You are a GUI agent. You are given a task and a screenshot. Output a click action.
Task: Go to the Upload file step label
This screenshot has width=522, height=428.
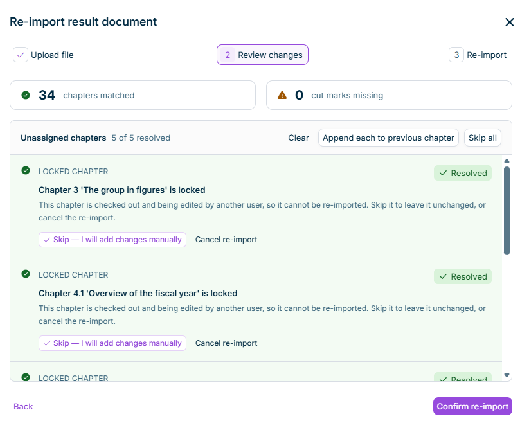point(52,55)
